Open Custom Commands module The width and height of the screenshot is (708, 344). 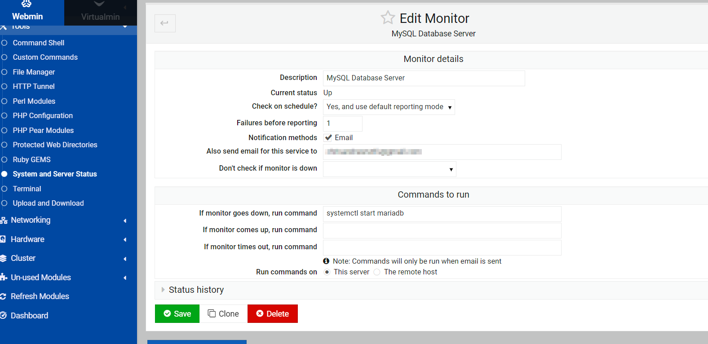coord(45,57)
